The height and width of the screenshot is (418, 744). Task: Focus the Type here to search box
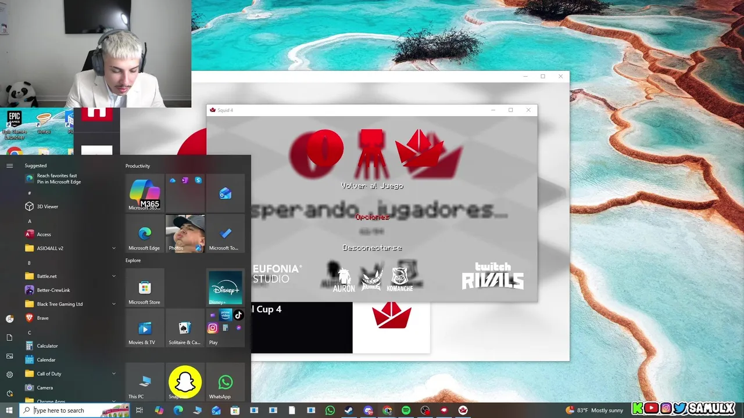click(74, 410)
